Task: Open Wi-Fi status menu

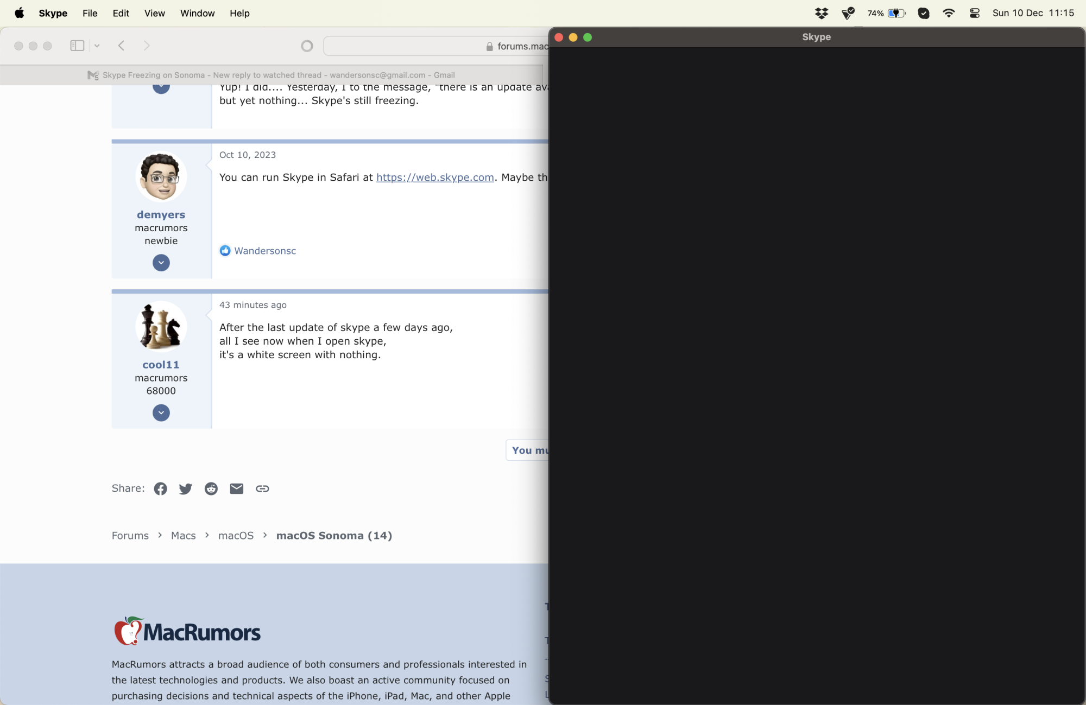Action: pos(949,13)
